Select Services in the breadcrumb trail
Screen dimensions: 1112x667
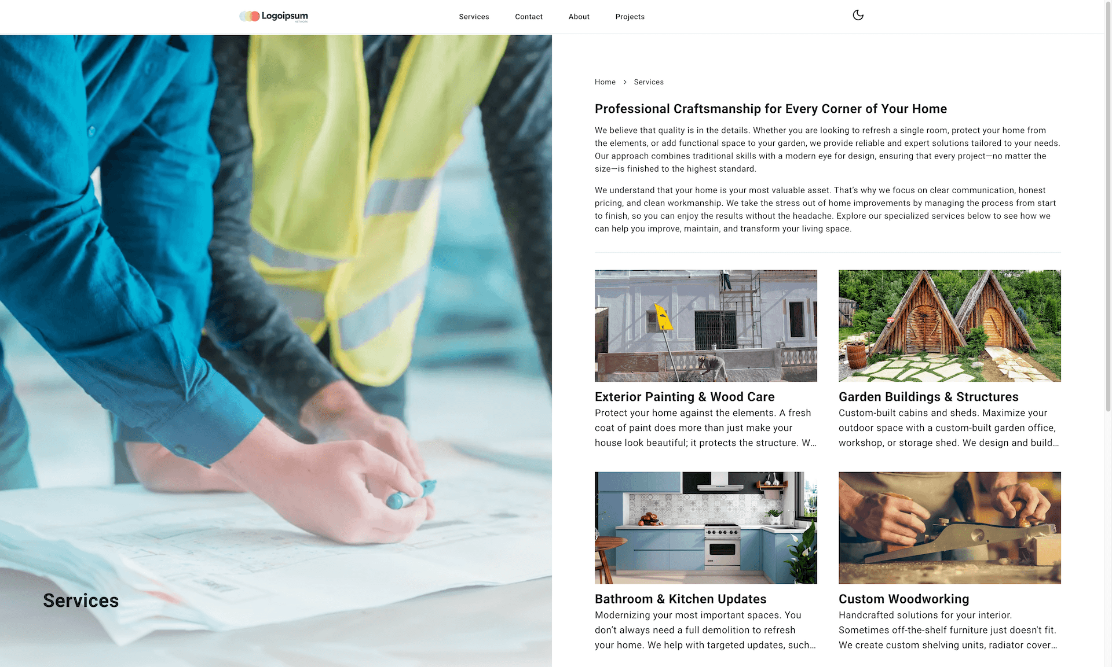(648, 82)
